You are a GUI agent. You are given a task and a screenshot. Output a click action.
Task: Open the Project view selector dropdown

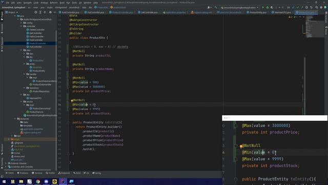pos(11,12)
